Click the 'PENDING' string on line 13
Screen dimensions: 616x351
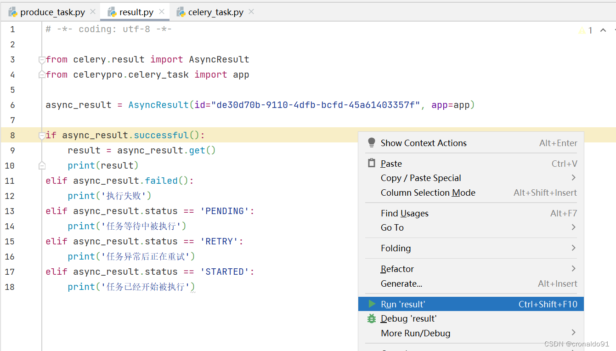225,211
